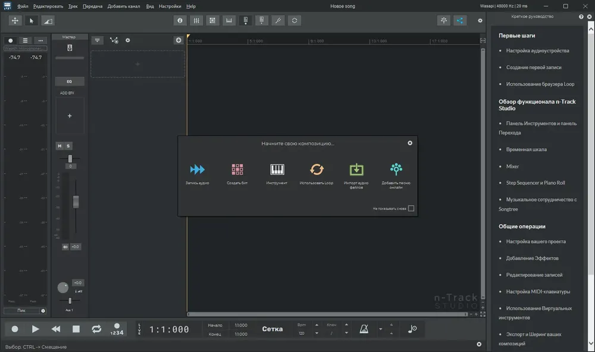Open the Настройки menu
The image size is (595, 352).
click(170, 6)
